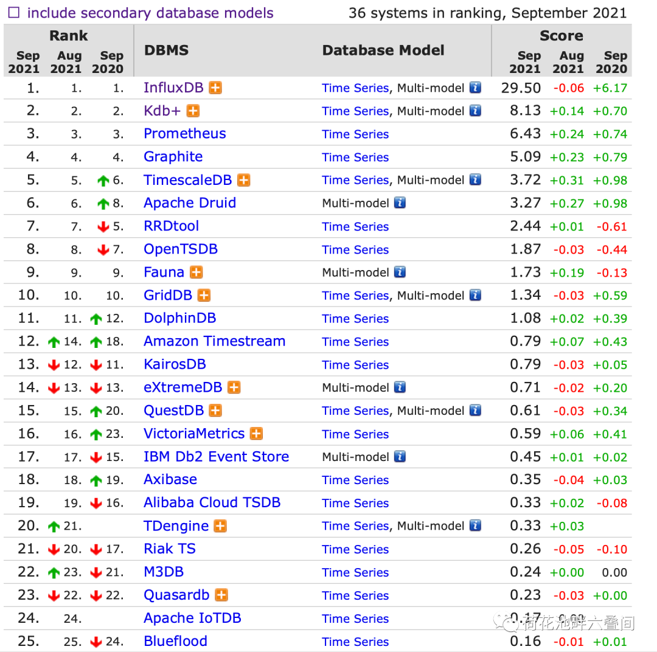The width and height of the screenshot is (657, 652).
Task: Click the Prometheus score value 6.43
Action: [526, 134]
